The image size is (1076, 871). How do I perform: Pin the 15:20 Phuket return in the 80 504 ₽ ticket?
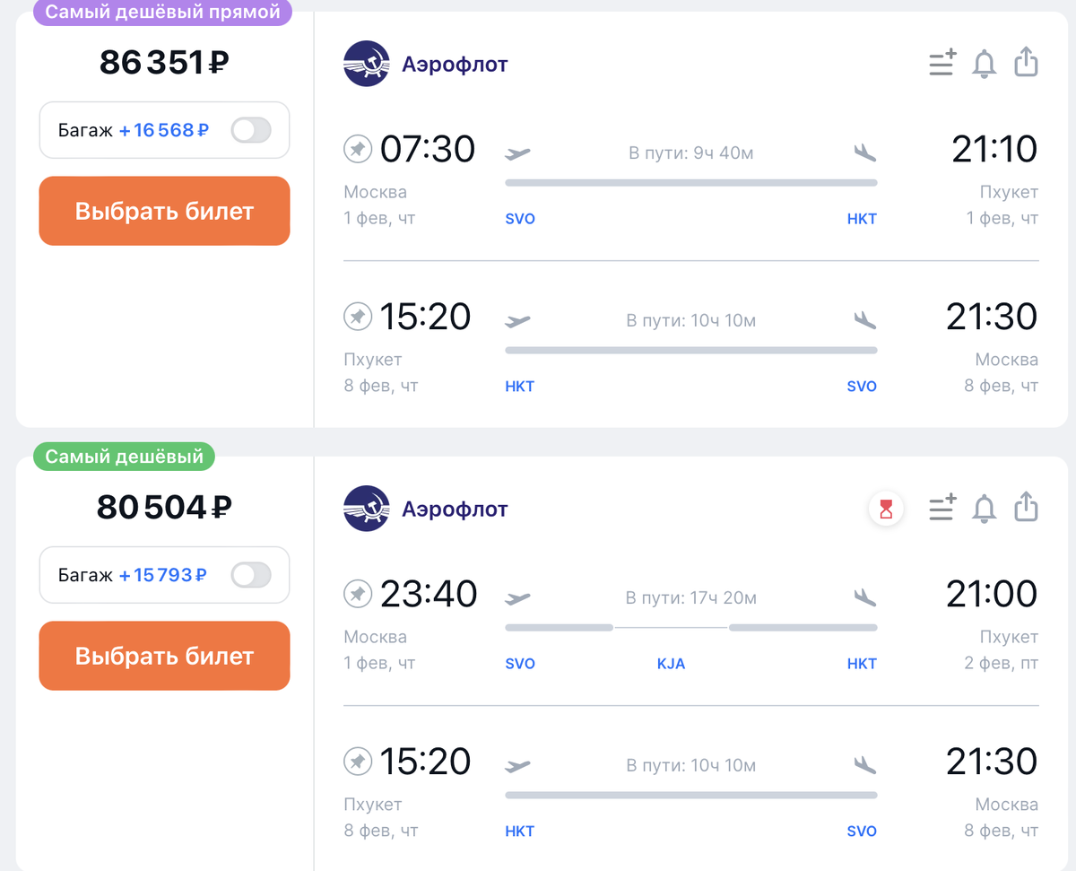pos(358,762)
